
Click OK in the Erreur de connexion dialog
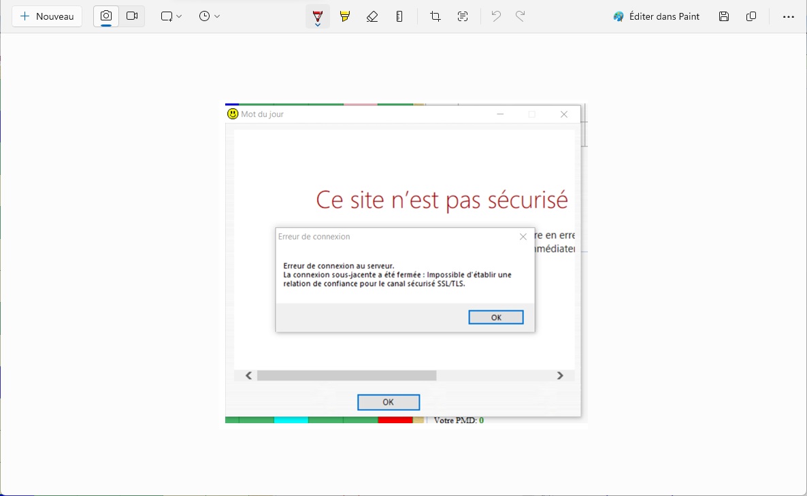click(x=496, y=318)
